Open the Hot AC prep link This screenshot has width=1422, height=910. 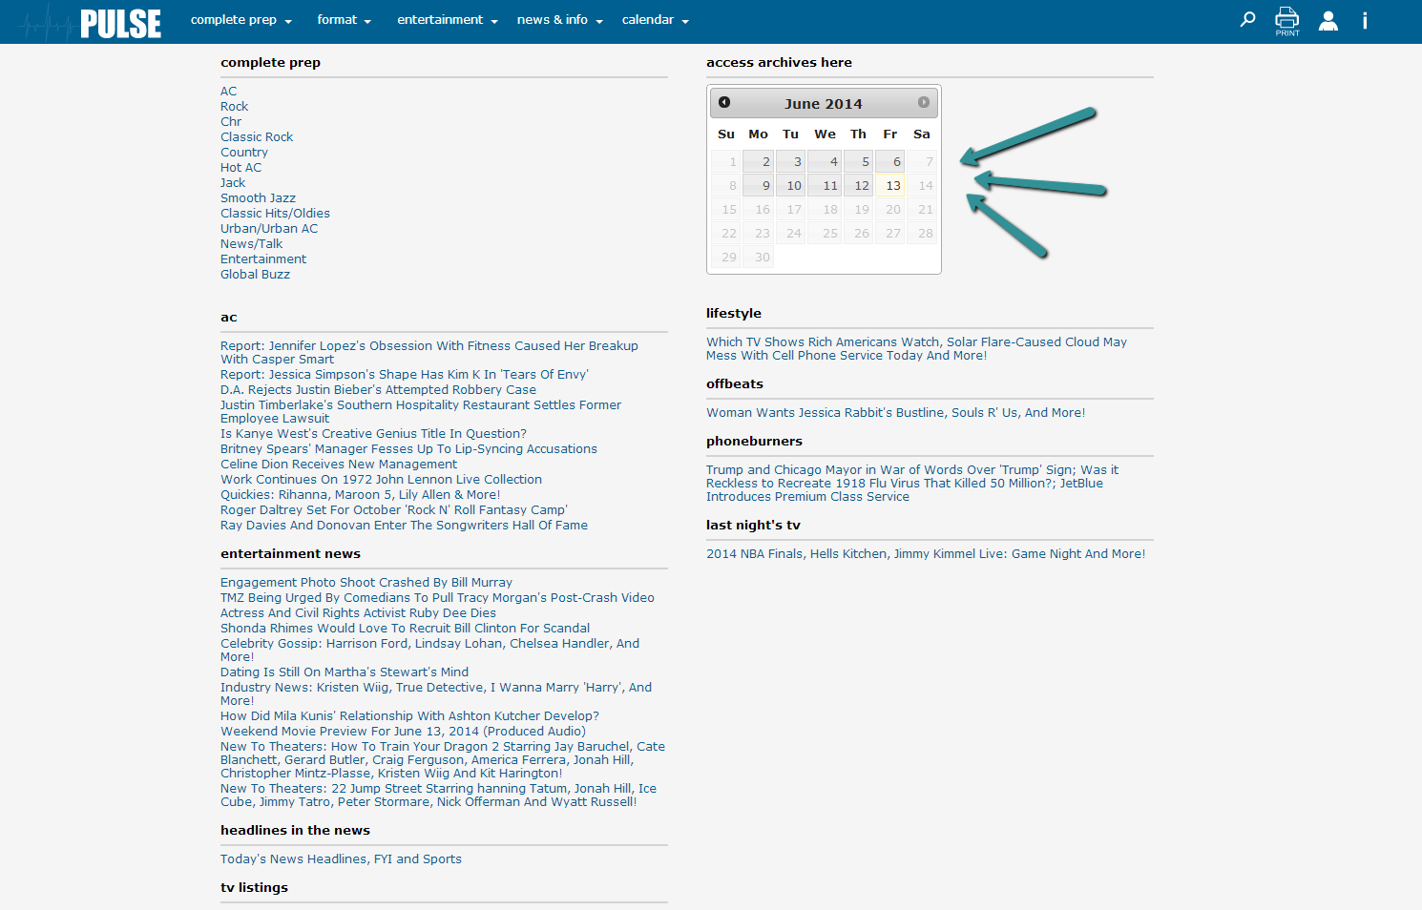pyautogui.click(x=240, y=168)
